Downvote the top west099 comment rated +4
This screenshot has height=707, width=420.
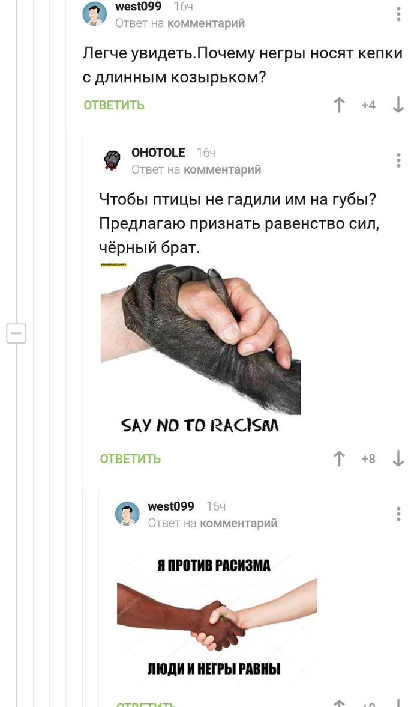398,105
